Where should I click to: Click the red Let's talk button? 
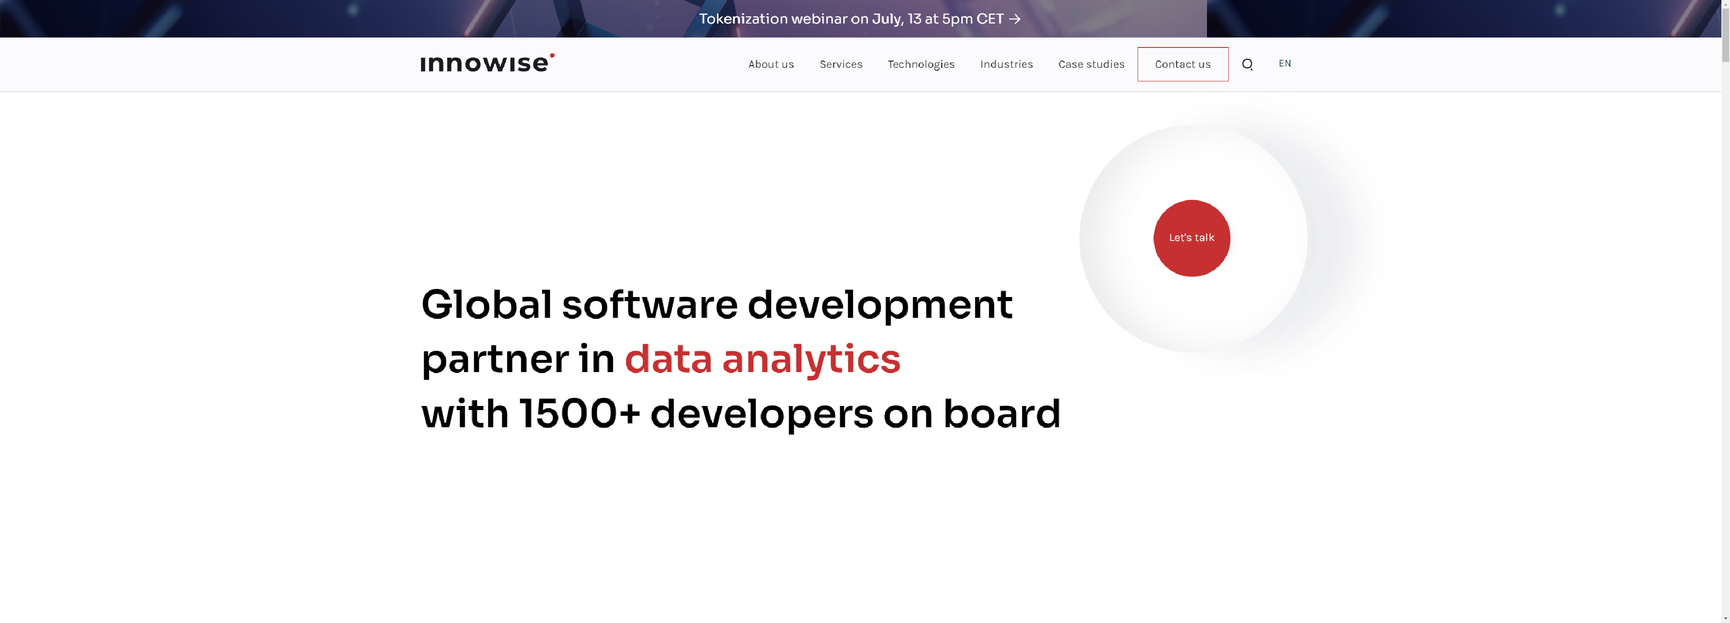pyautogui.click(x=1191, y=238)
